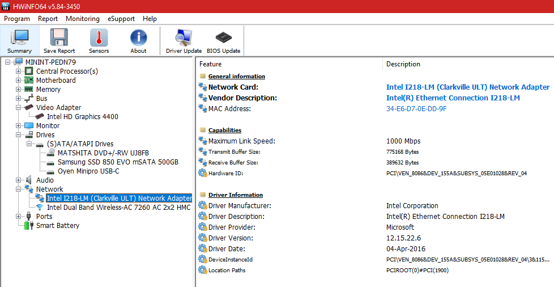Image resolution: width=554 pixels, height=287 pixels.
Task: Open the Report menu
Action: 48,19
